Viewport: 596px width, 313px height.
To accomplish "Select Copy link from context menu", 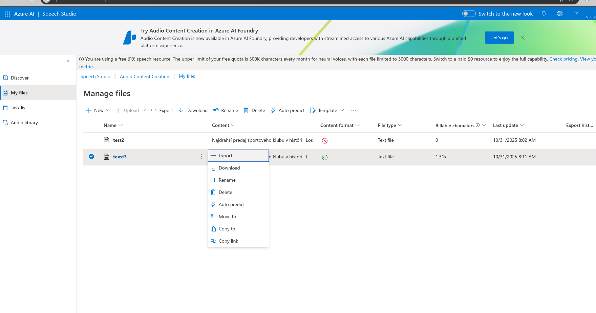I will coord(228,241).
